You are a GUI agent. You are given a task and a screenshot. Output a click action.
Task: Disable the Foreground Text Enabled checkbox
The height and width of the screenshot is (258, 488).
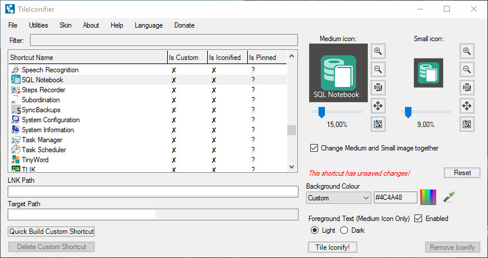click(419, 219)
